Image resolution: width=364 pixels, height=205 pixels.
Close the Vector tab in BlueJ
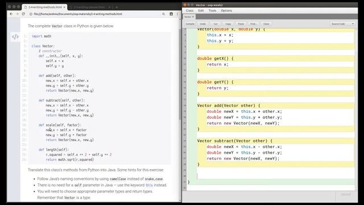tap(193, 17)
